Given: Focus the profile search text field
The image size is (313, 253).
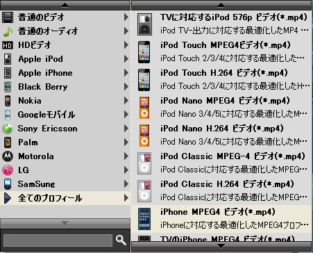Looking at the screenshot, I should point(58,240).
